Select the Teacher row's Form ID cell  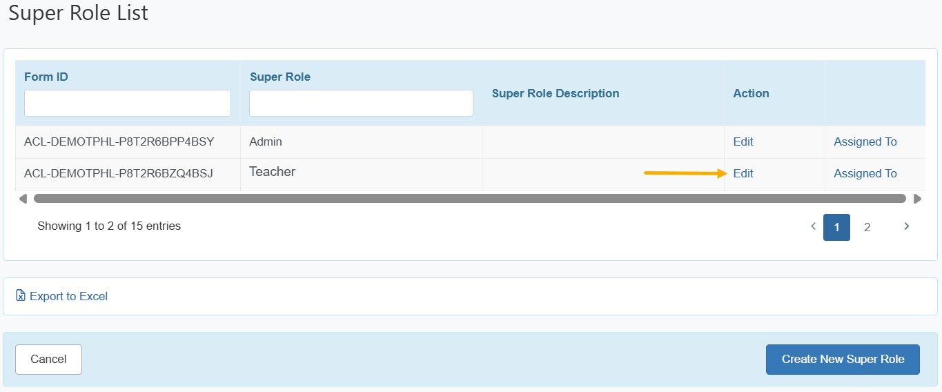(x=119, y=174)
